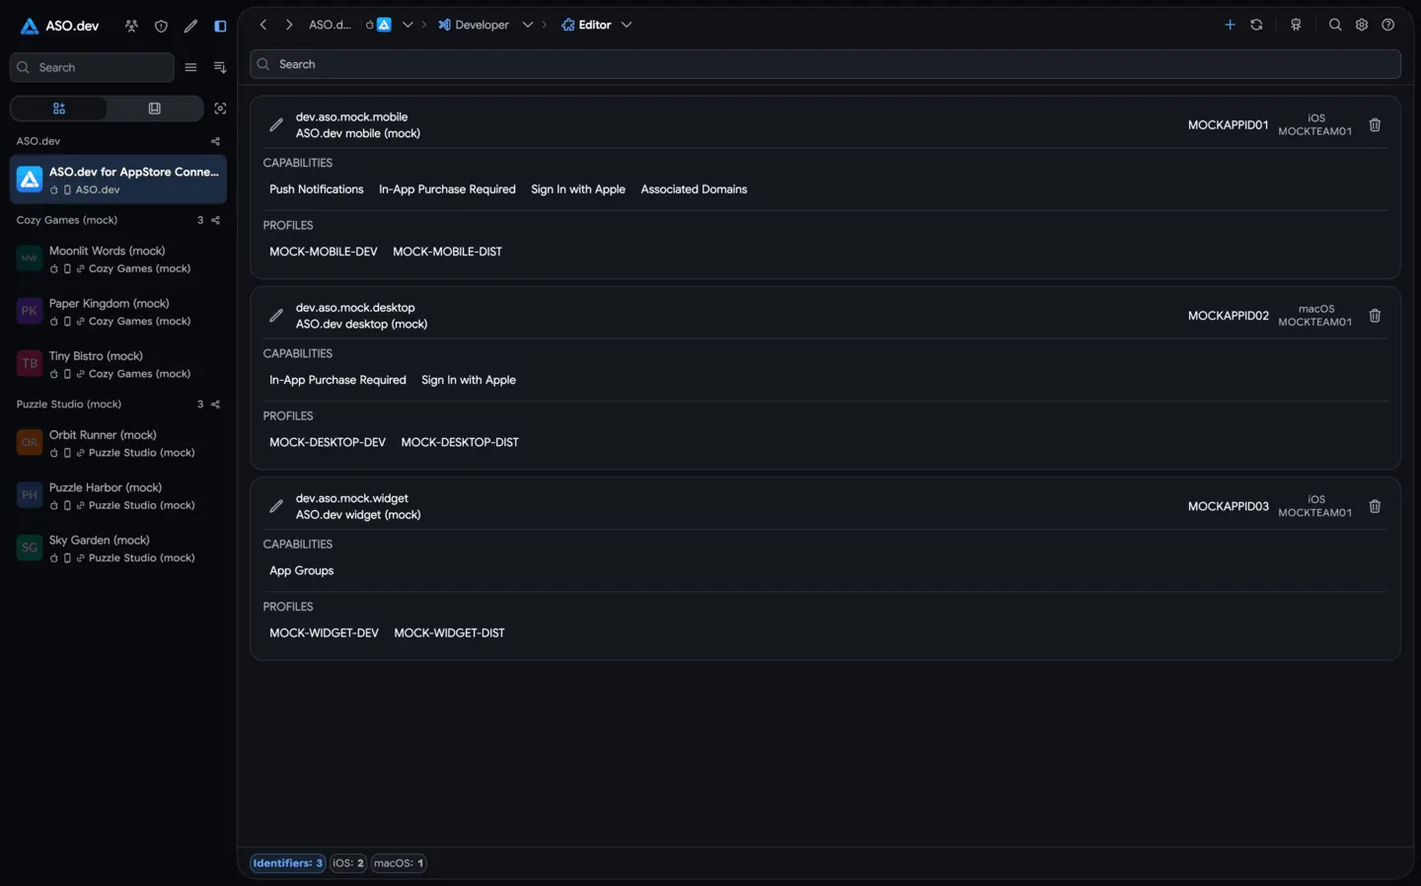The height and width of the screenshot is (886, 1421).
Task: Click share icon next to ASO.dev group
Action: click(x=215, y=141)
